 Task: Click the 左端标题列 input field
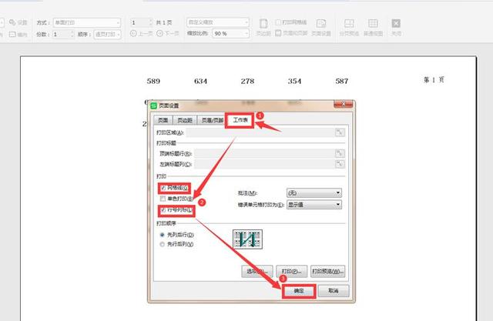click(x=264, y=164)
